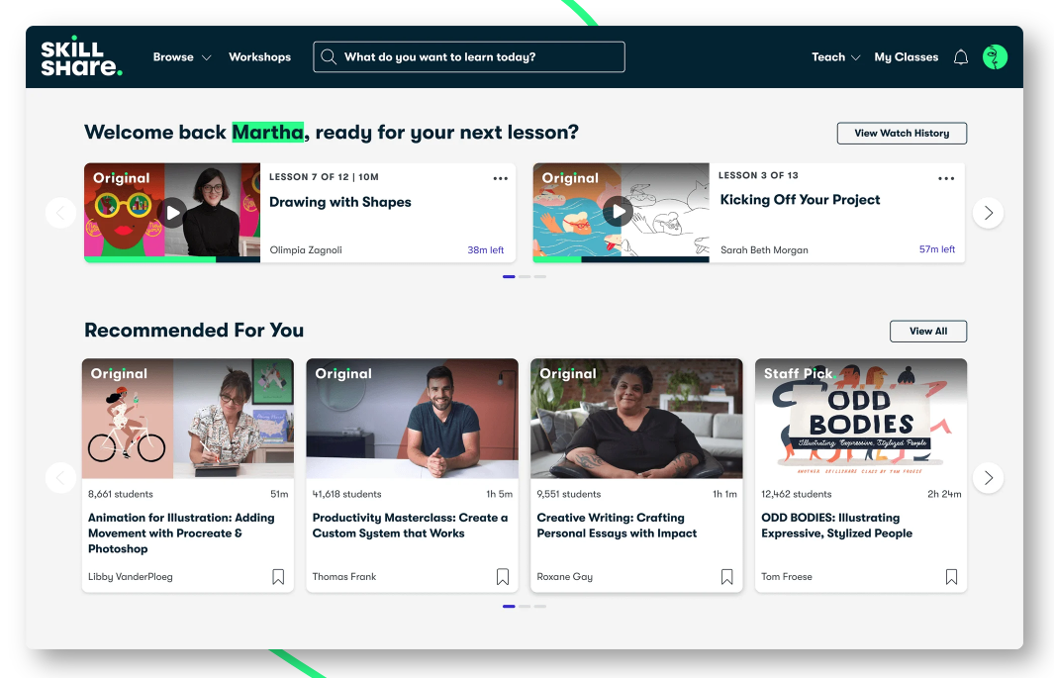
Task: Open My Classes from the navbar
Action: [x=906, y=57]
